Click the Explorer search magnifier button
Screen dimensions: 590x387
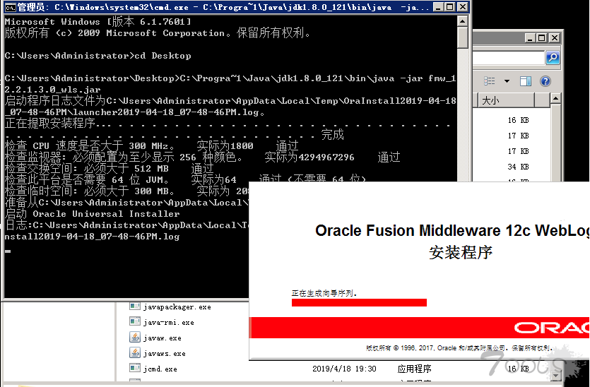pyautogui.click(x=553, y=57)
